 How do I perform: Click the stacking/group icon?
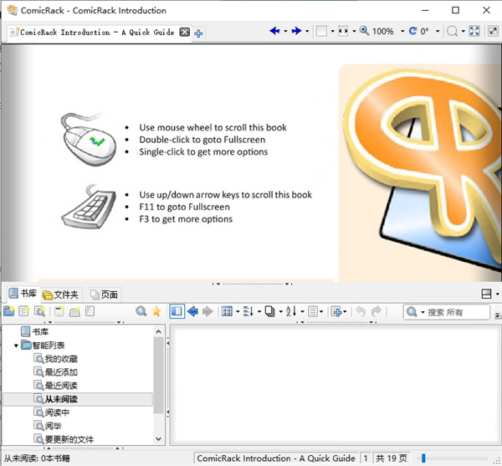[x=270, y=311]
